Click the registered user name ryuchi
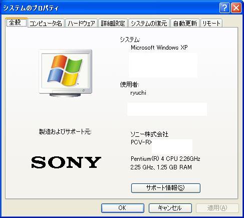Screen dimensions: 244x218 point(138,93)
